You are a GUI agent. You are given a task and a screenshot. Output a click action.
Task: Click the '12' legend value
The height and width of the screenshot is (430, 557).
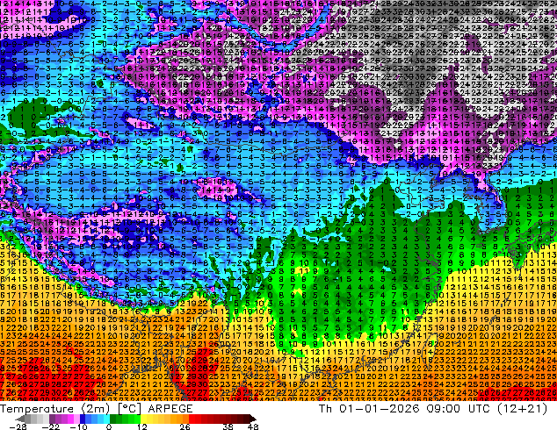pos(142,426)
